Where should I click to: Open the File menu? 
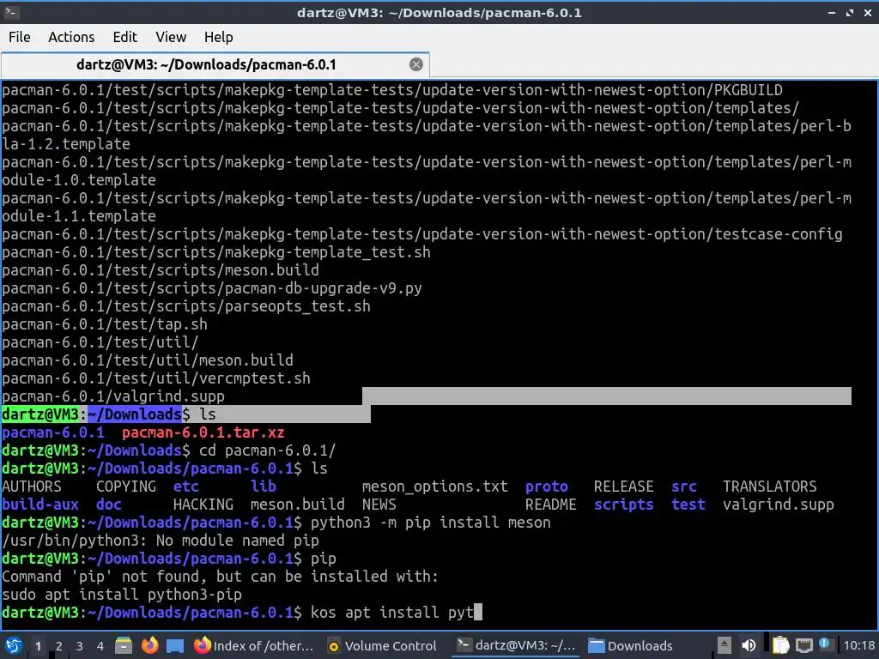(19, 37)
